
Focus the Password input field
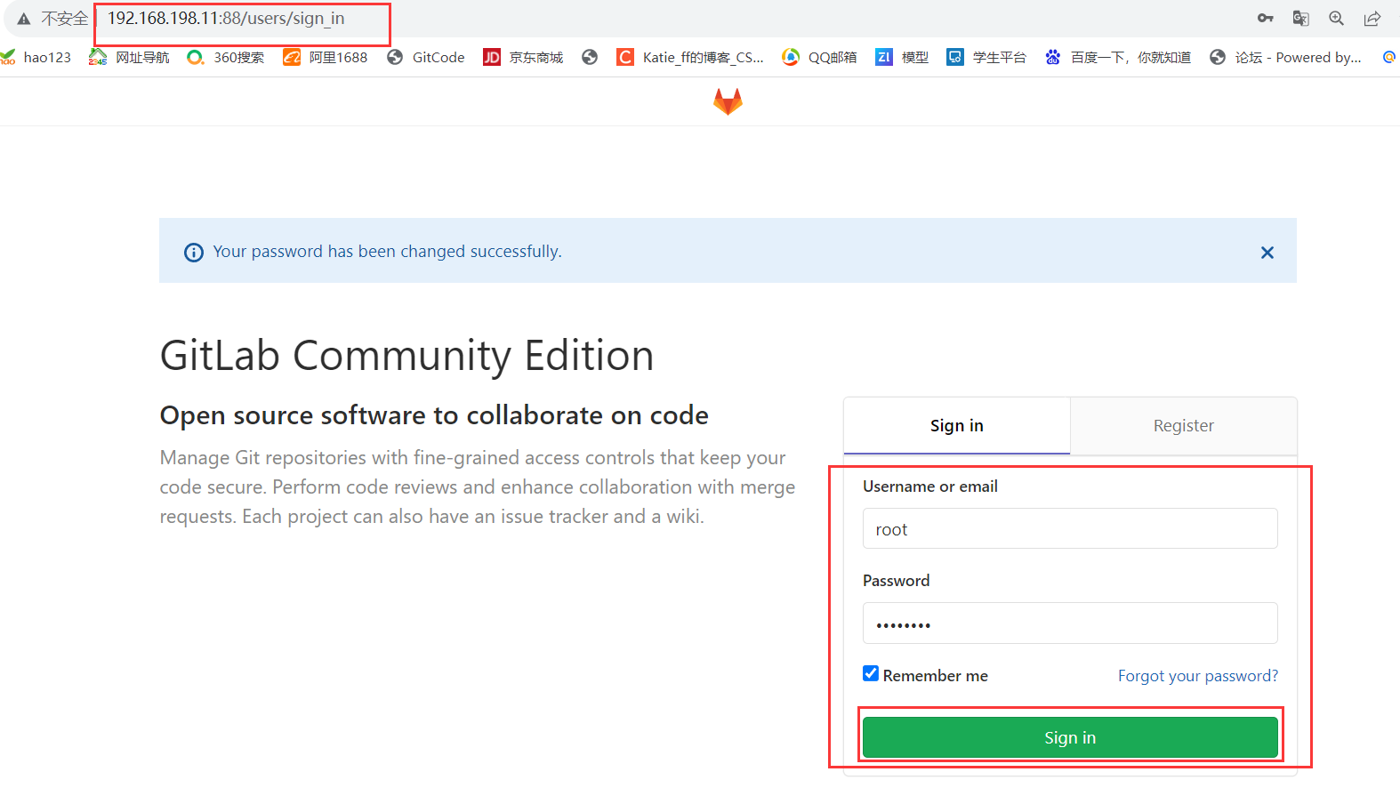click(1070, 623)
